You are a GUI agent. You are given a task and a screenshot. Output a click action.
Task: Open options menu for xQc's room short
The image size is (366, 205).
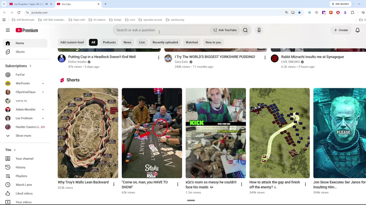coord(241,184)
